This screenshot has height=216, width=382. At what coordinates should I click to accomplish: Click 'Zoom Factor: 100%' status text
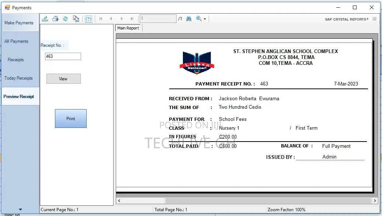point(286,210)
